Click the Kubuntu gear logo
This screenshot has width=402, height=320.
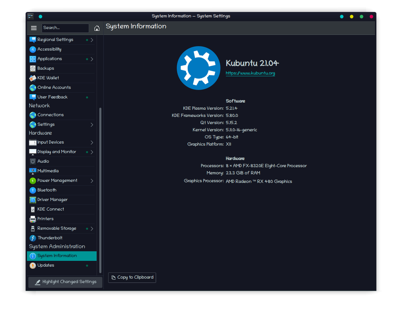198,68
